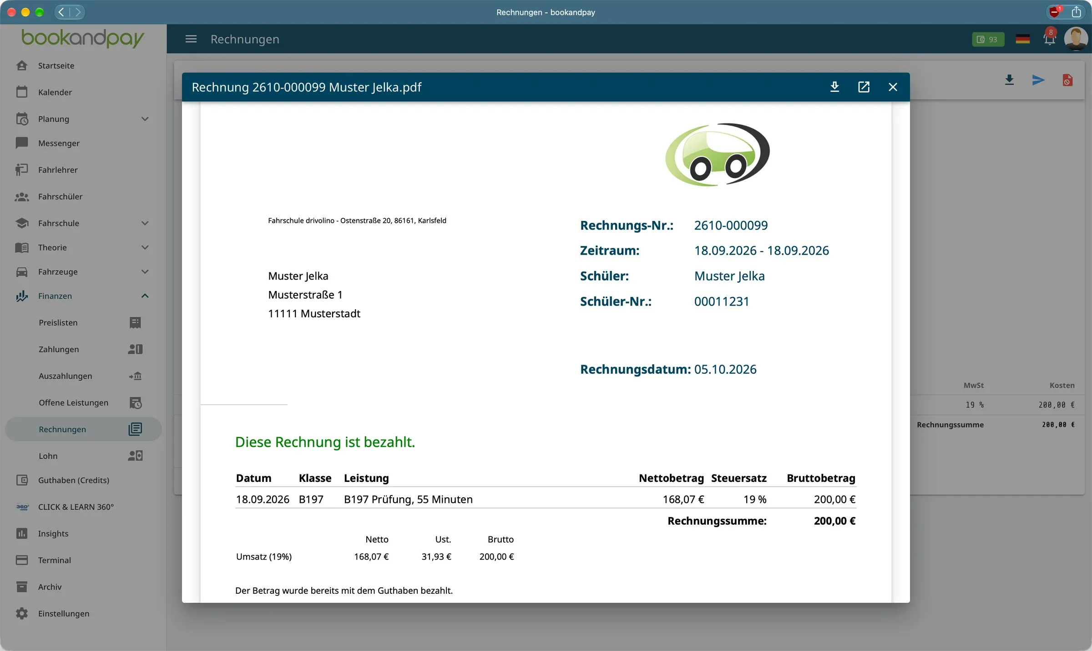Expand the Planung menu chevron
Screen dimensions: 1092x651
145,119
